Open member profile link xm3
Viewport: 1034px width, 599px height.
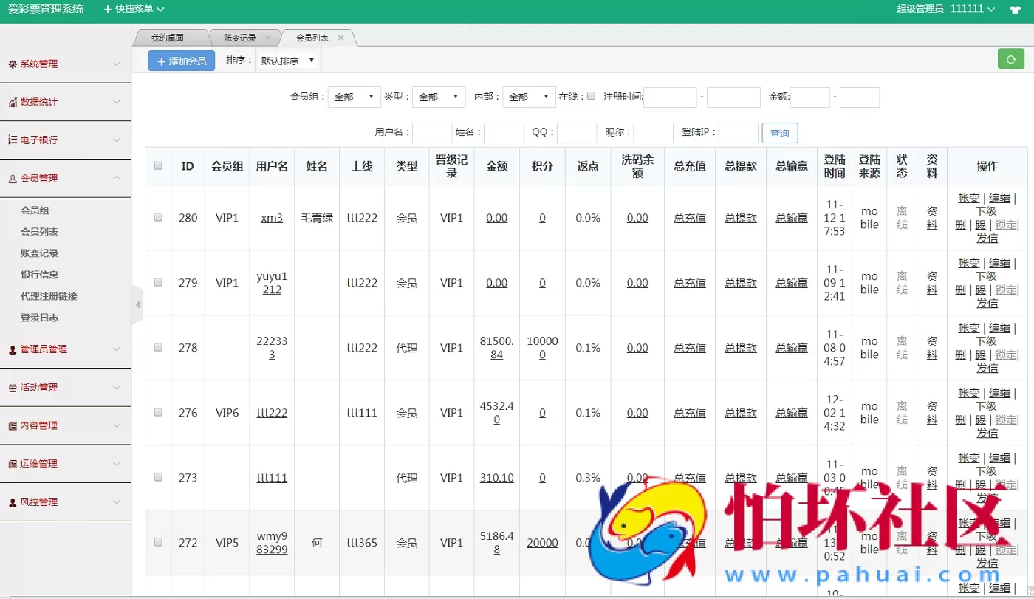click(271, 217)
